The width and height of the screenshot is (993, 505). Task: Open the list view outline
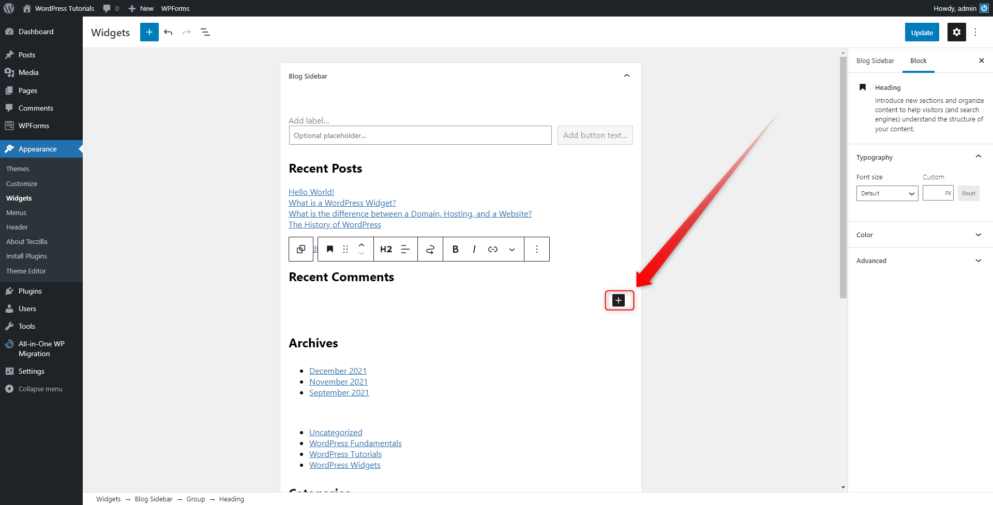205,32
